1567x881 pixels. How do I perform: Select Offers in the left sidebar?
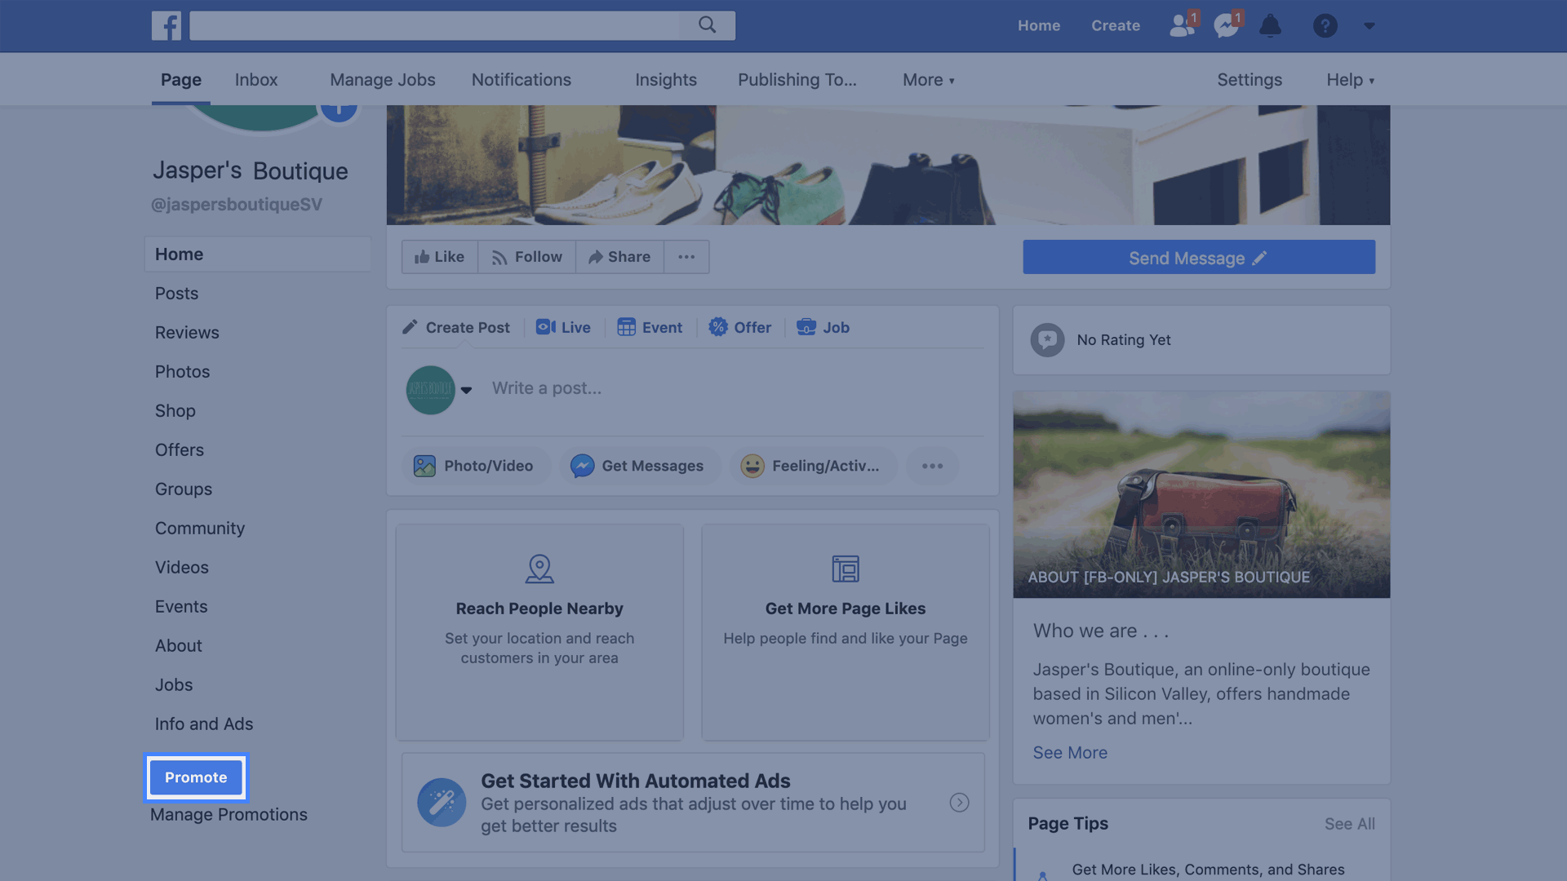point(180,450)
